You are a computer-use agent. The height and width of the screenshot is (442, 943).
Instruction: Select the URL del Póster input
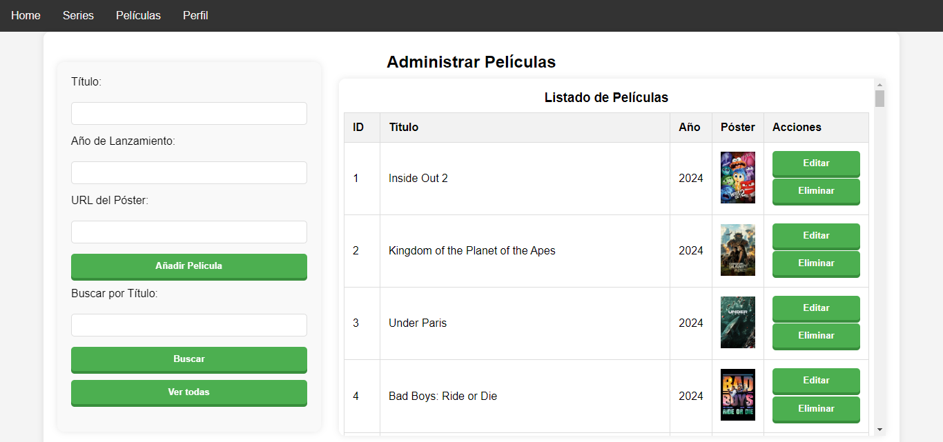click(189, 232)
